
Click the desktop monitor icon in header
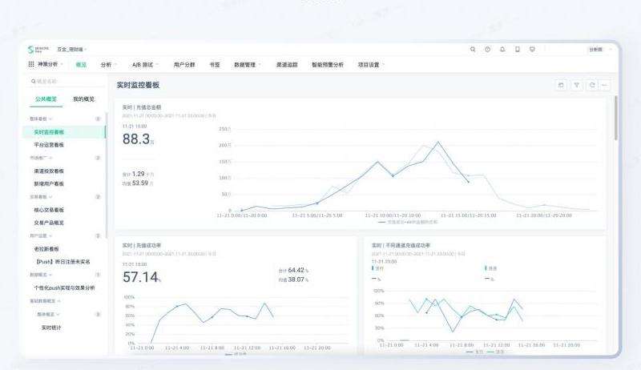[x=533, y=50]
